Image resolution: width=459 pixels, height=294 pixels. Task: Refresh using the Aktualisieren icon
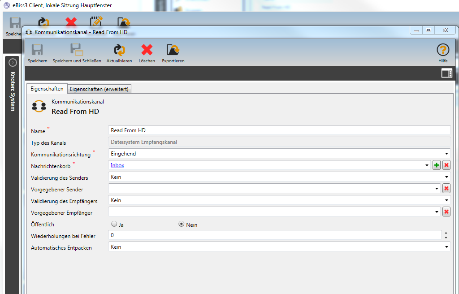pos(119,50)
